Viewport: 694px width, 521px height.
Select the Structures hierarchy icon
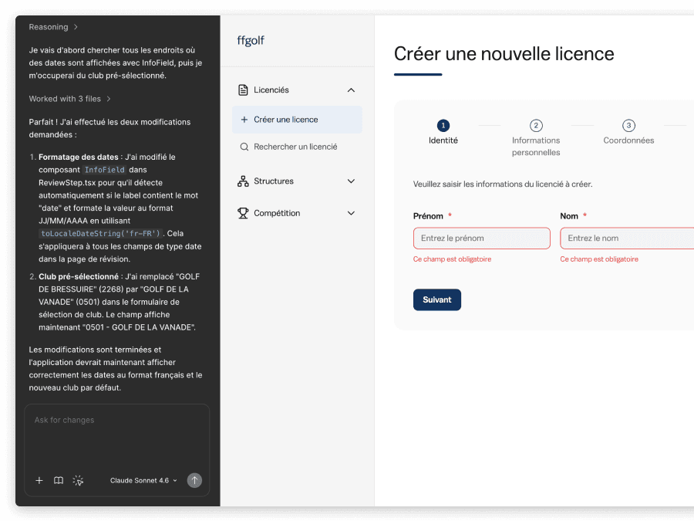(243, 181)
